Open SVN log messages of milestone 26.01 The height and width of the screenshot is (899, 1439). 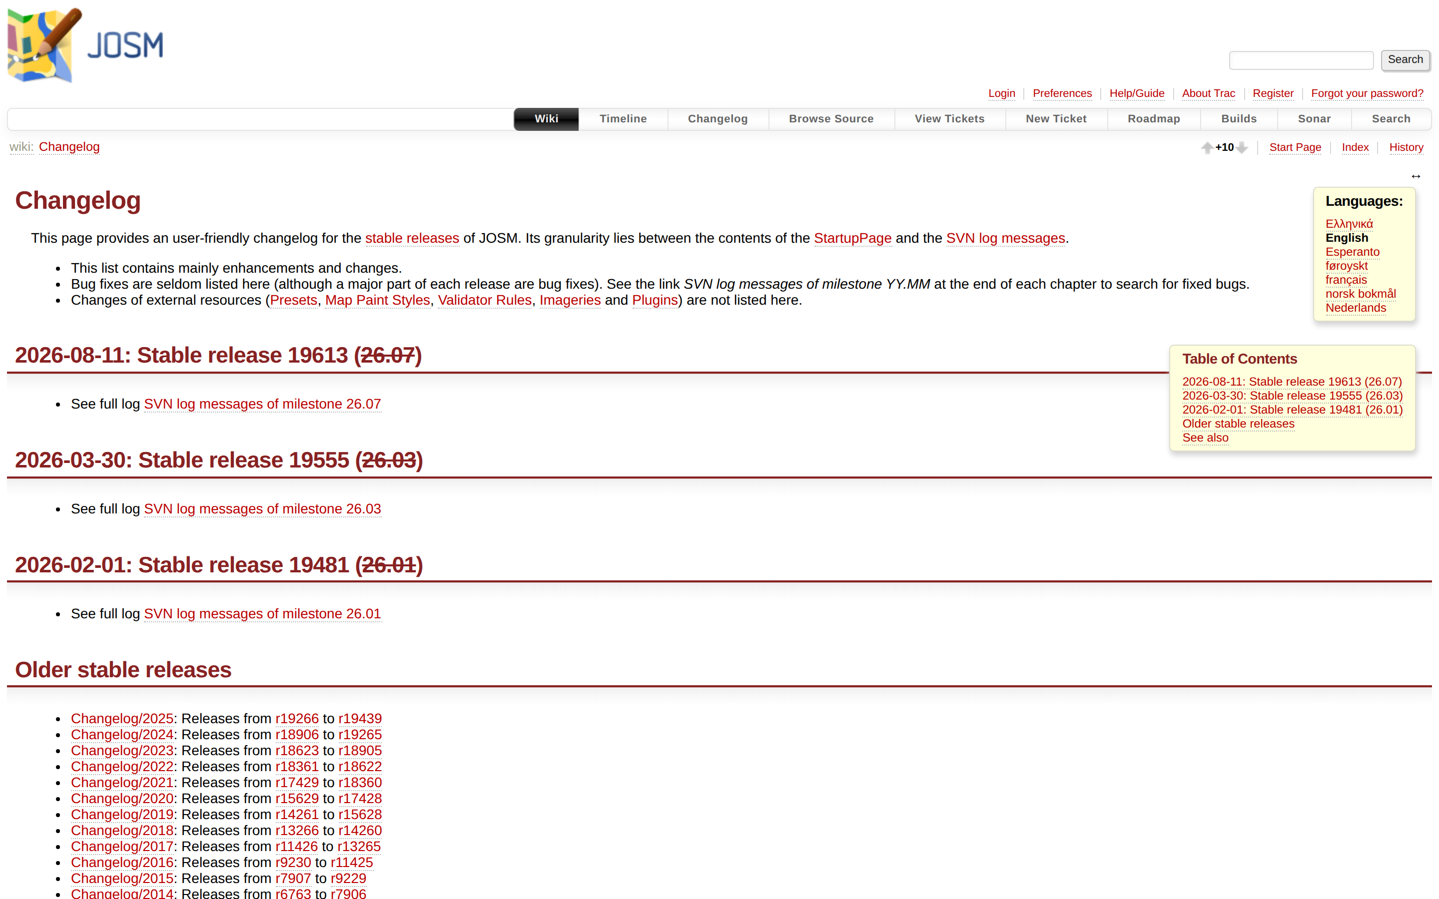[262, 614]
